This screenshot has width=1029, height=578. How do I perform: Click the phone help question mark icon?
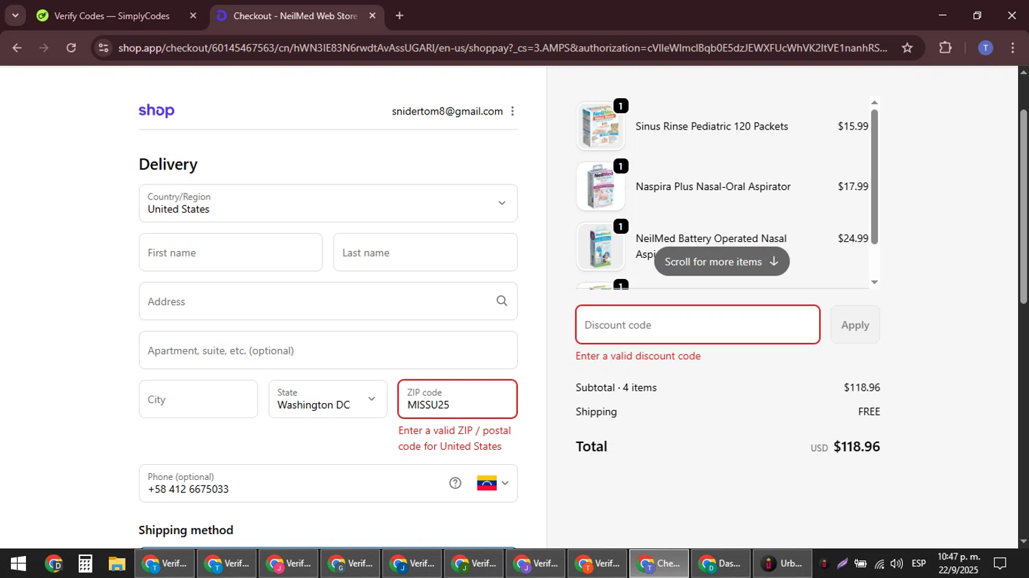(456, 483)
